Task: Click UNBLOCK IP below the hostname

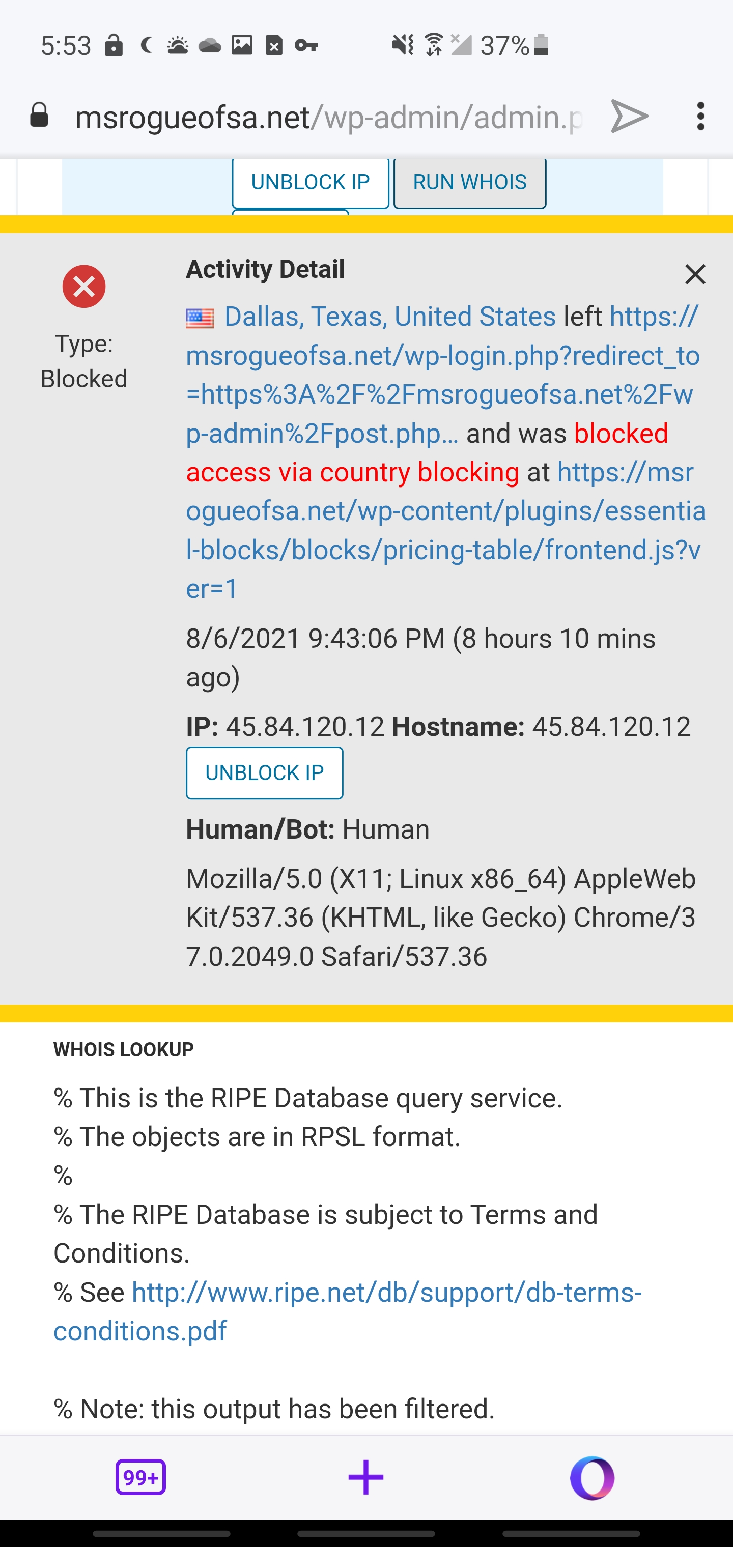Action: coord(264,773)
